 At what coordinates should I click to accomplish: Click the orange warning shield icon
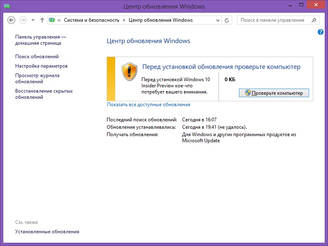click(130, 71)
